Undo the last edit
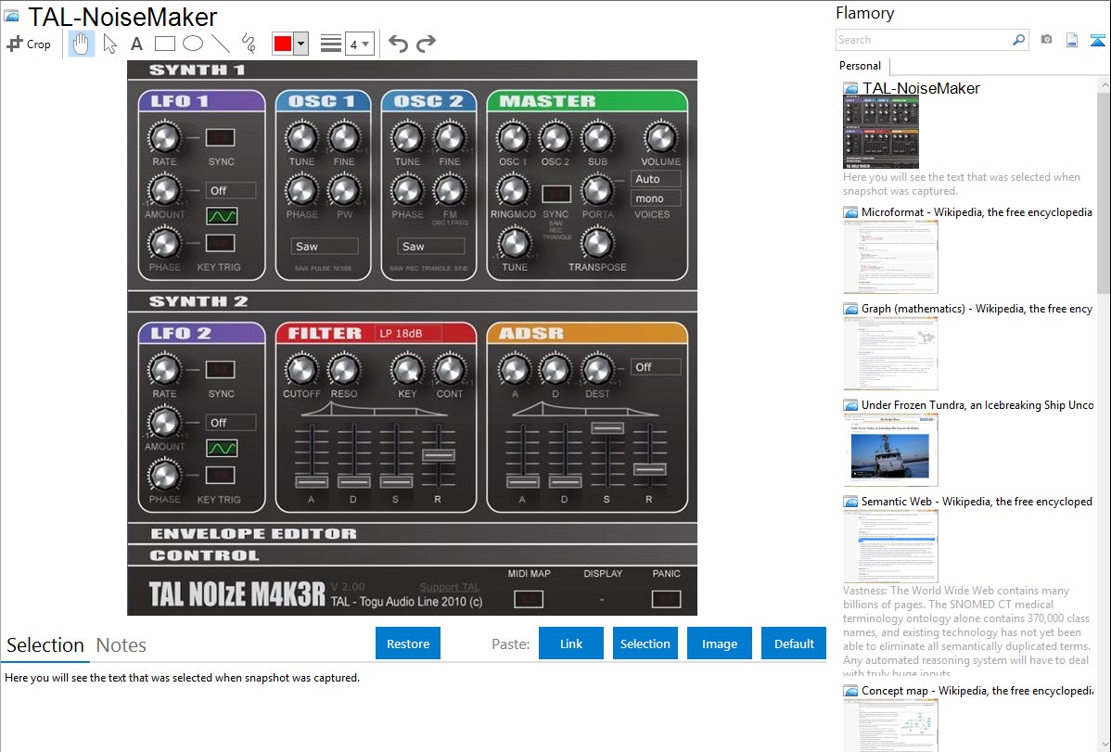Image resolution: width=1111 pixels, height=752 pixels. (x=398, y=44)
